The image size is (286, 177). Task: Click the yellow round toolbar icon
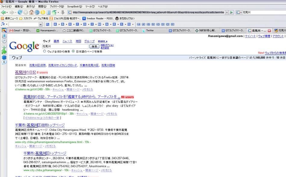[43, 12]
